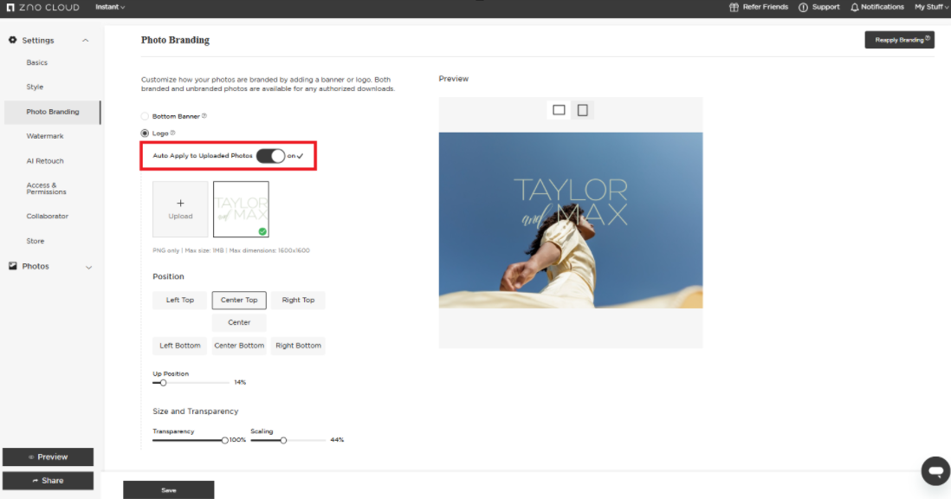Viewport: 951px width, 499px height.
Task: Expand the My Stuff menu
Action: pyautogui.click(x=931, y=7)
